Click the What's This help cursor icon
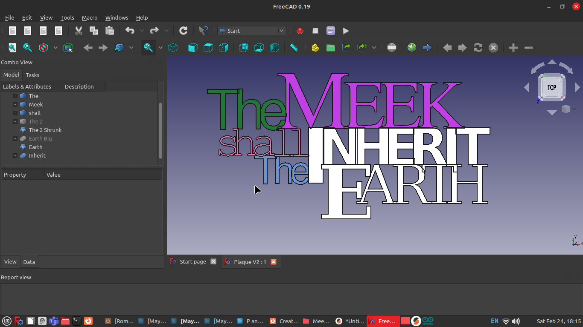Viewport: 583px width, 327px height. [204, 31]
